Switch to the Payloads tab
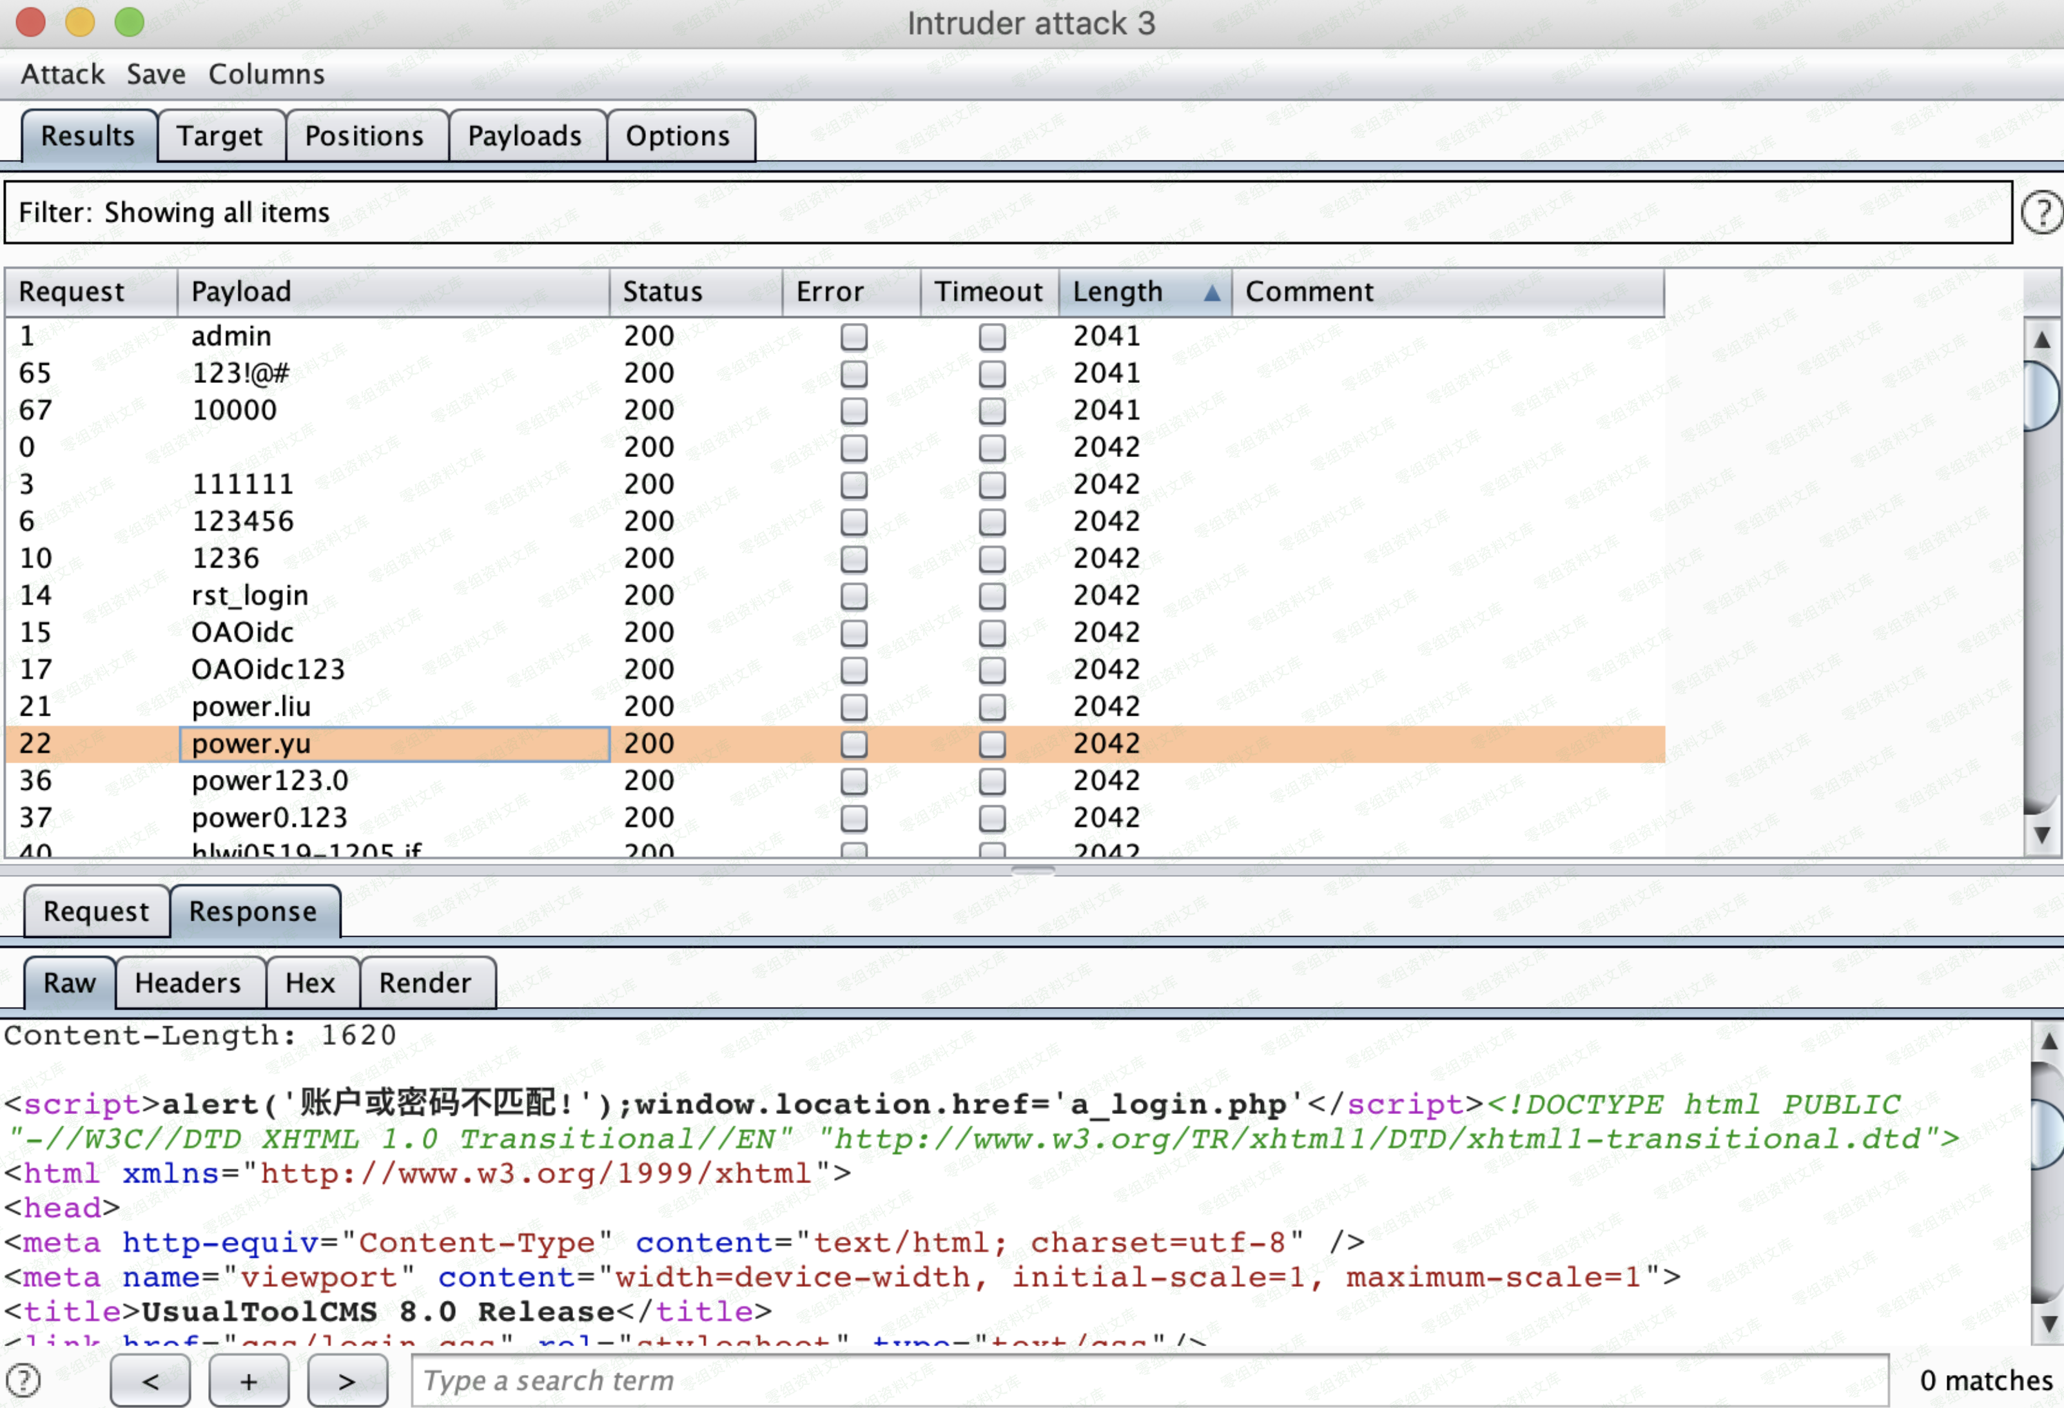This screenshot has width=2064, height=1408. point(524,136)
